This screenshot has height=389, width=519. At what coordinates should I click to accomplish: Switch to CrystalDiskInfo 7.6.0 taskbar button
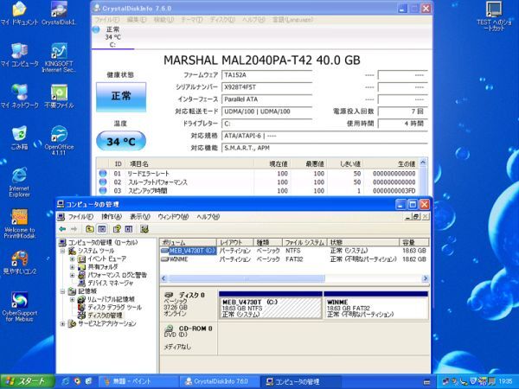point(219,381)
